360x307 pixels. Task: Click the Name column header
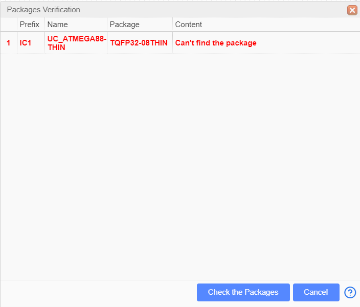click(58, 25)
